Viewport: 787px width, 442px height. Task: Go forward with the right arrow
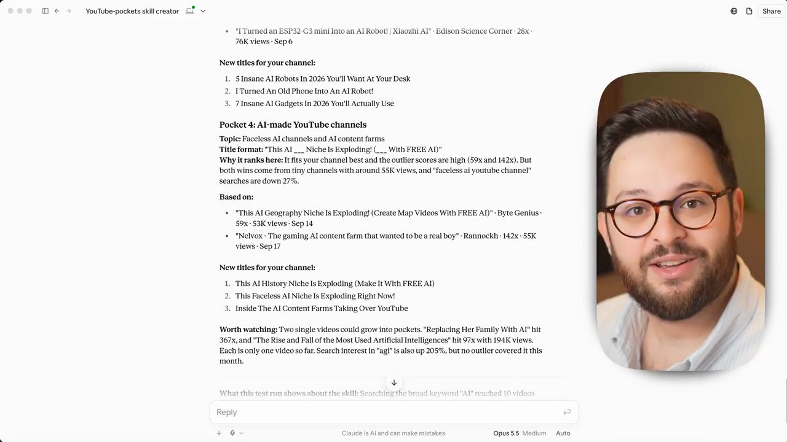[x=68, y=11]
